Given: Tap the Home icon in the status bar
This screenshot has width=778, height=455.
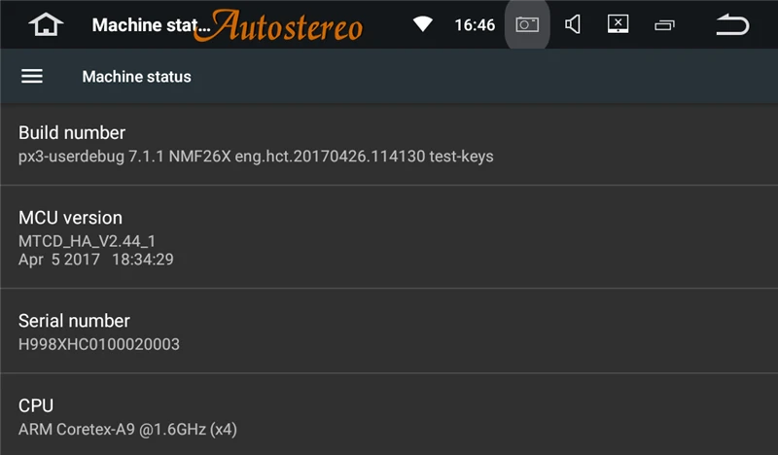Looking at the screenshot, I should click(x=45, y=24).
